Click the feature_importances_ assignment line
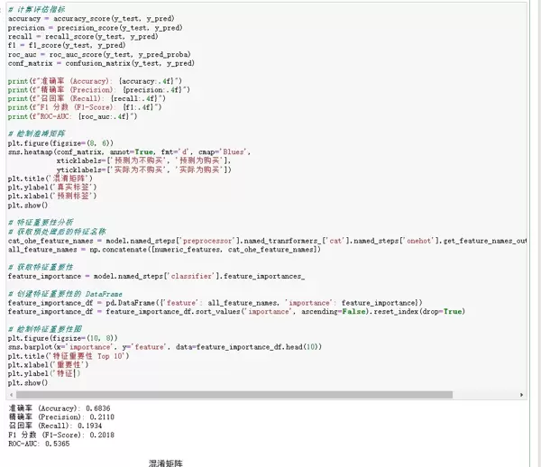Image resolution: width=541 pixels, height=467 pixels. click(153, 276)
